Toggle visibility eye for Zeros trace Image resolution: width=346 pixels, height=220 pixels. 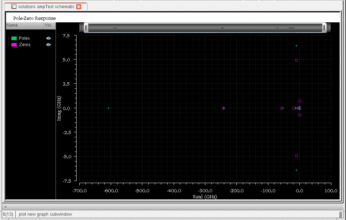click(48, 45)
